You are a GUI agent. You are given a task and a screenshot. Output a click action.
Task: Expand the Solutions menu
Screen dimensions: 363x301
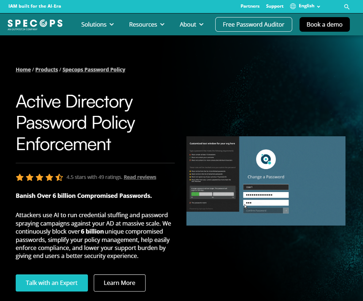point(97,24)
